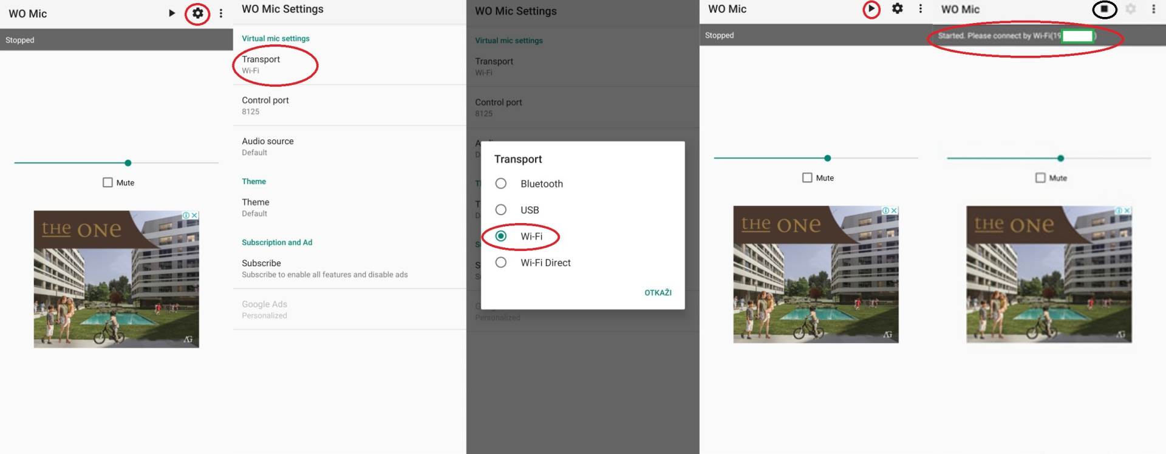The image size is (1166, 454).
Task: Click the volume slider handle on the Started screen
Action: [x=1060, y=158]
